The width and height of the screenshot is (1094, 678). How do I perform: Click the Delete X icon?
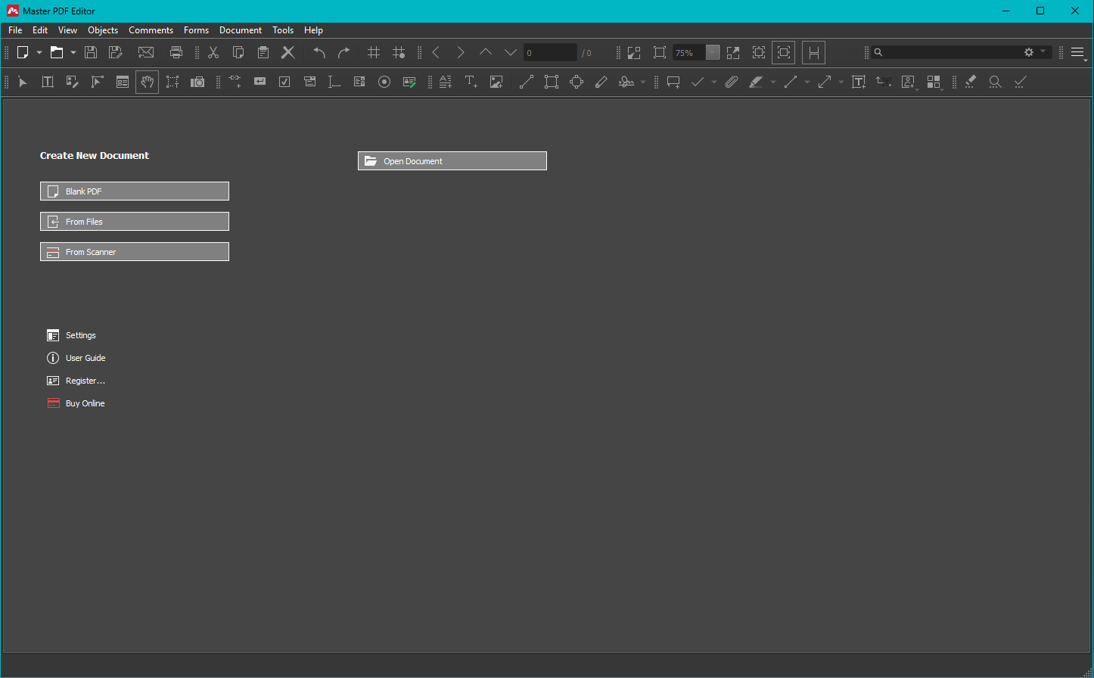pyautogui.click(x=288, y=52)
